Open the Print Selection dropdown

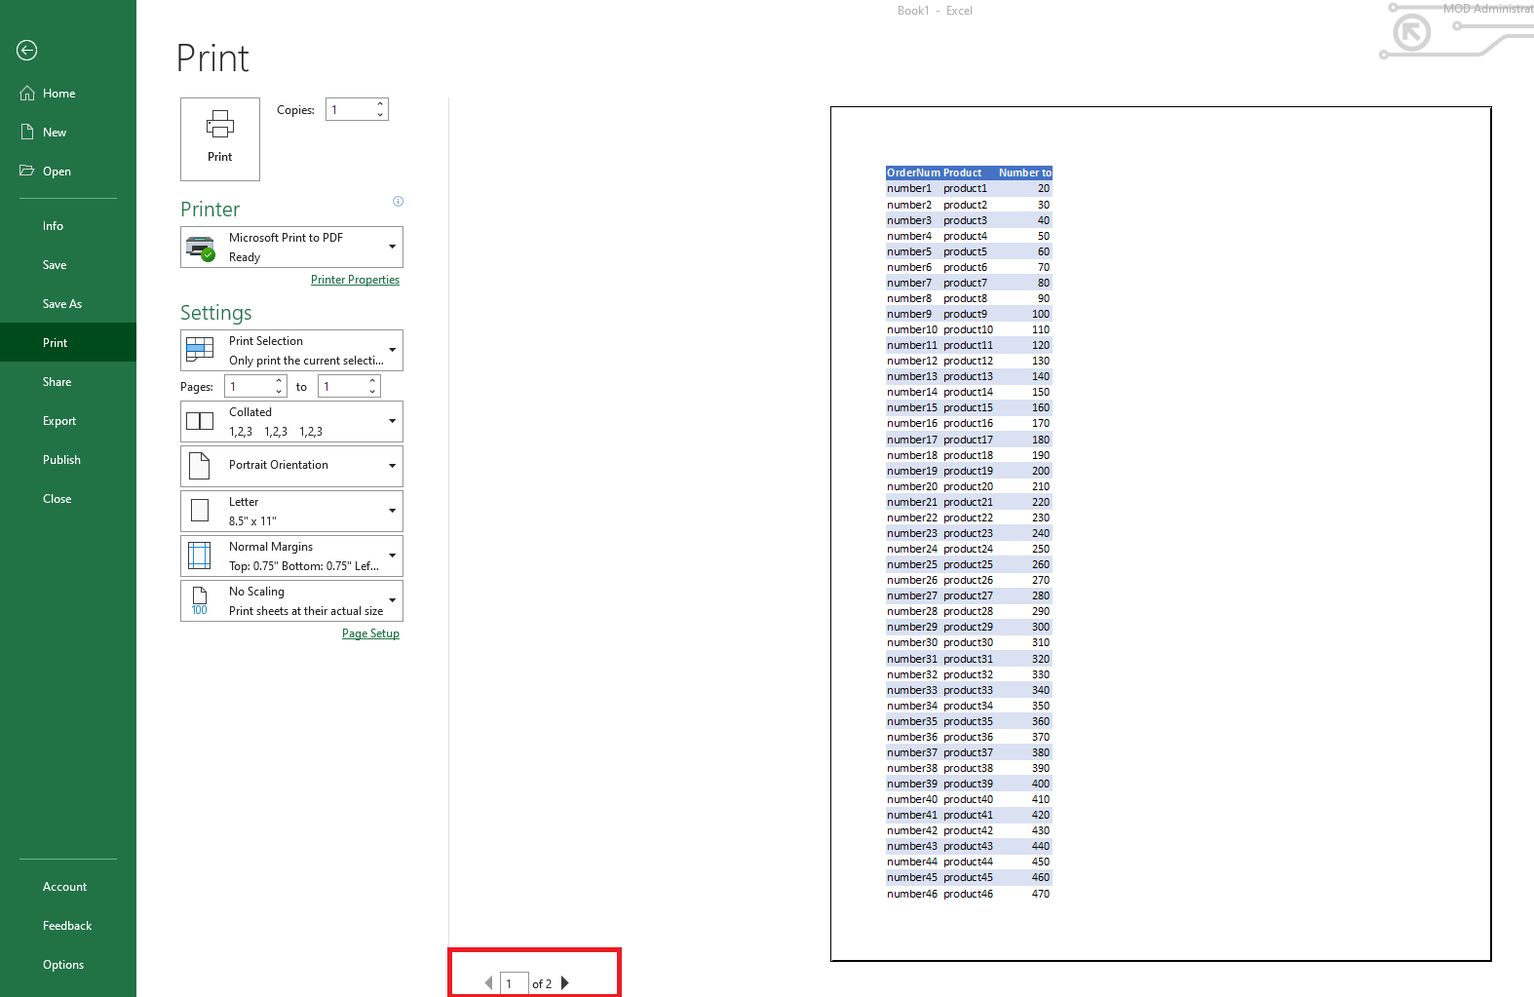click(291, 351)
